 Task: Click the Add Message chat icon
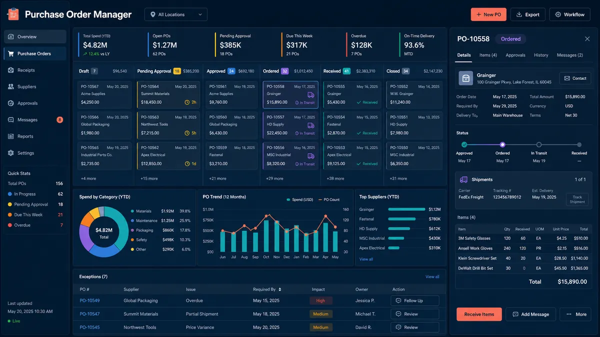[515, 314]
